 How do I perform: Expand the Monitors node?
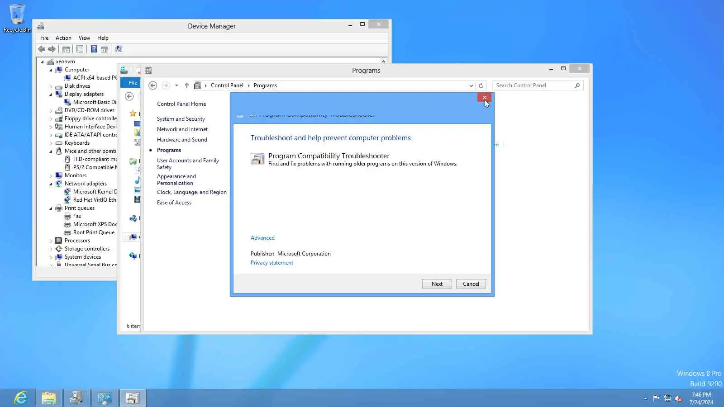51,175
